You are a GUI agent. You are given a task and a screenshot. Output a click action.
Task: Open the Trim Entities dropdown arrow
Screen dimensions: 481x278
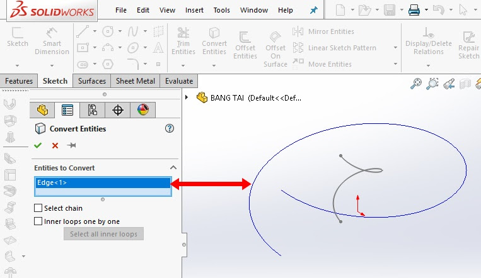[x=183, y=65]
